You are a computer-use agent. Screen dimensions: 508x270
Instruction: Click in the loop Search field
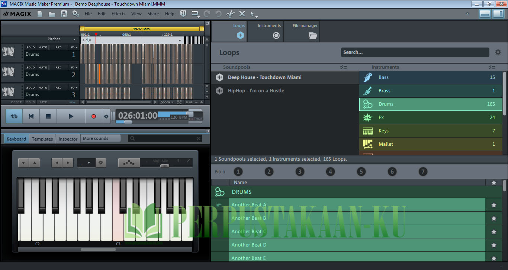click(415, 52)
